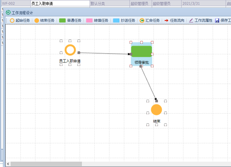
Task: Click the solid orange 结束 end node
Action: coord(156,110)
